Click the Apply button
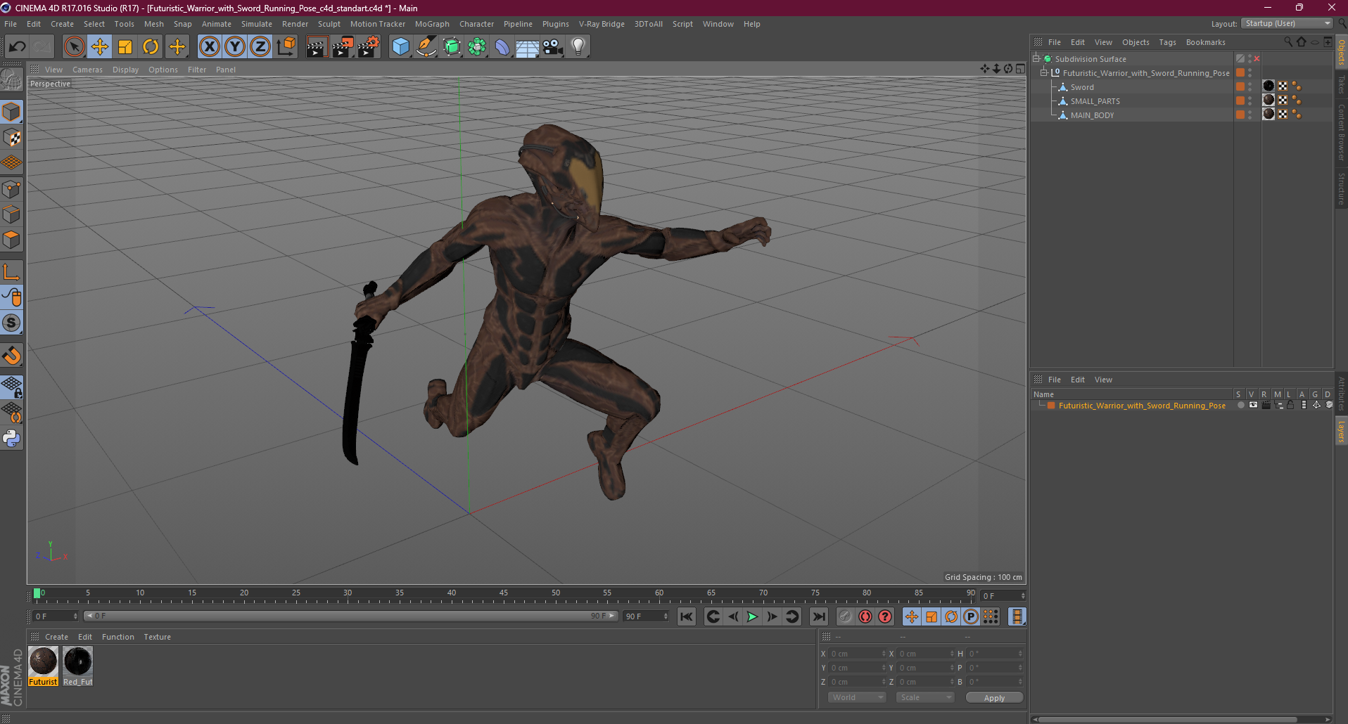 click(x=994, y=697)
